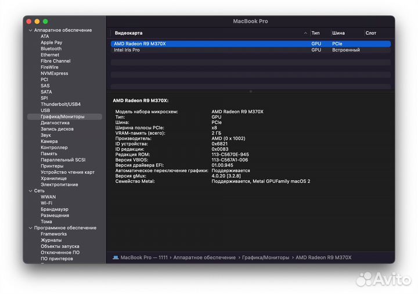Open Apple Pay hardware entry
Viewport: 418px width, 294px height.
tap(51, 42)
